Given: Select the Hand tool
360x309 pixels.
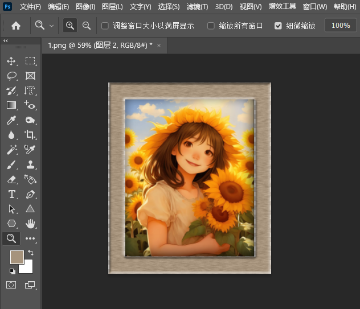Looking at the screenshot, I should pyautogui.click(x=30, y=224).
